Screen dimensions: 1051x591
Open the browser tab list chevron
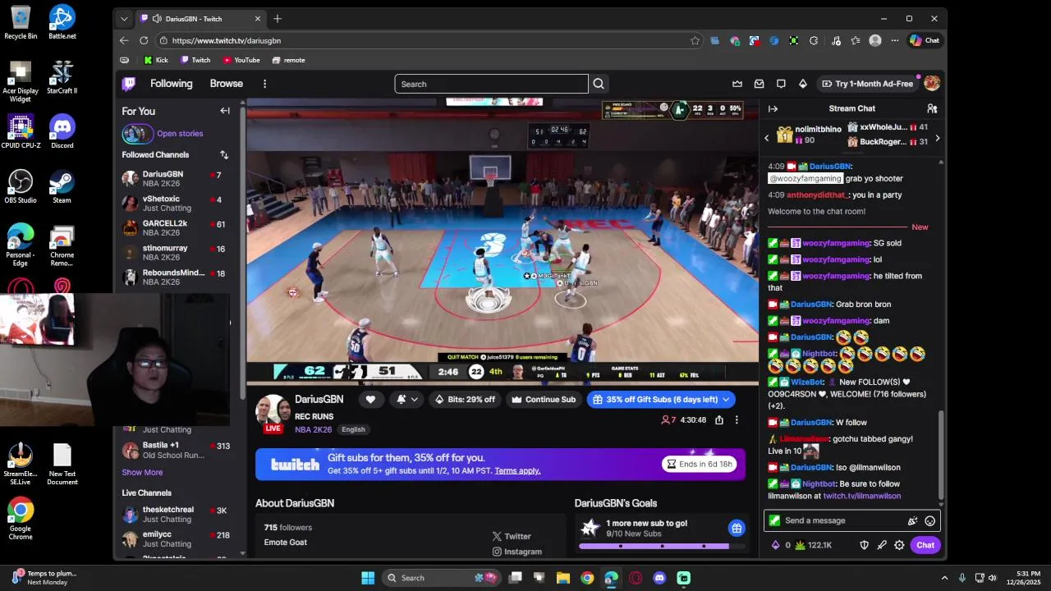pos(124,18)
